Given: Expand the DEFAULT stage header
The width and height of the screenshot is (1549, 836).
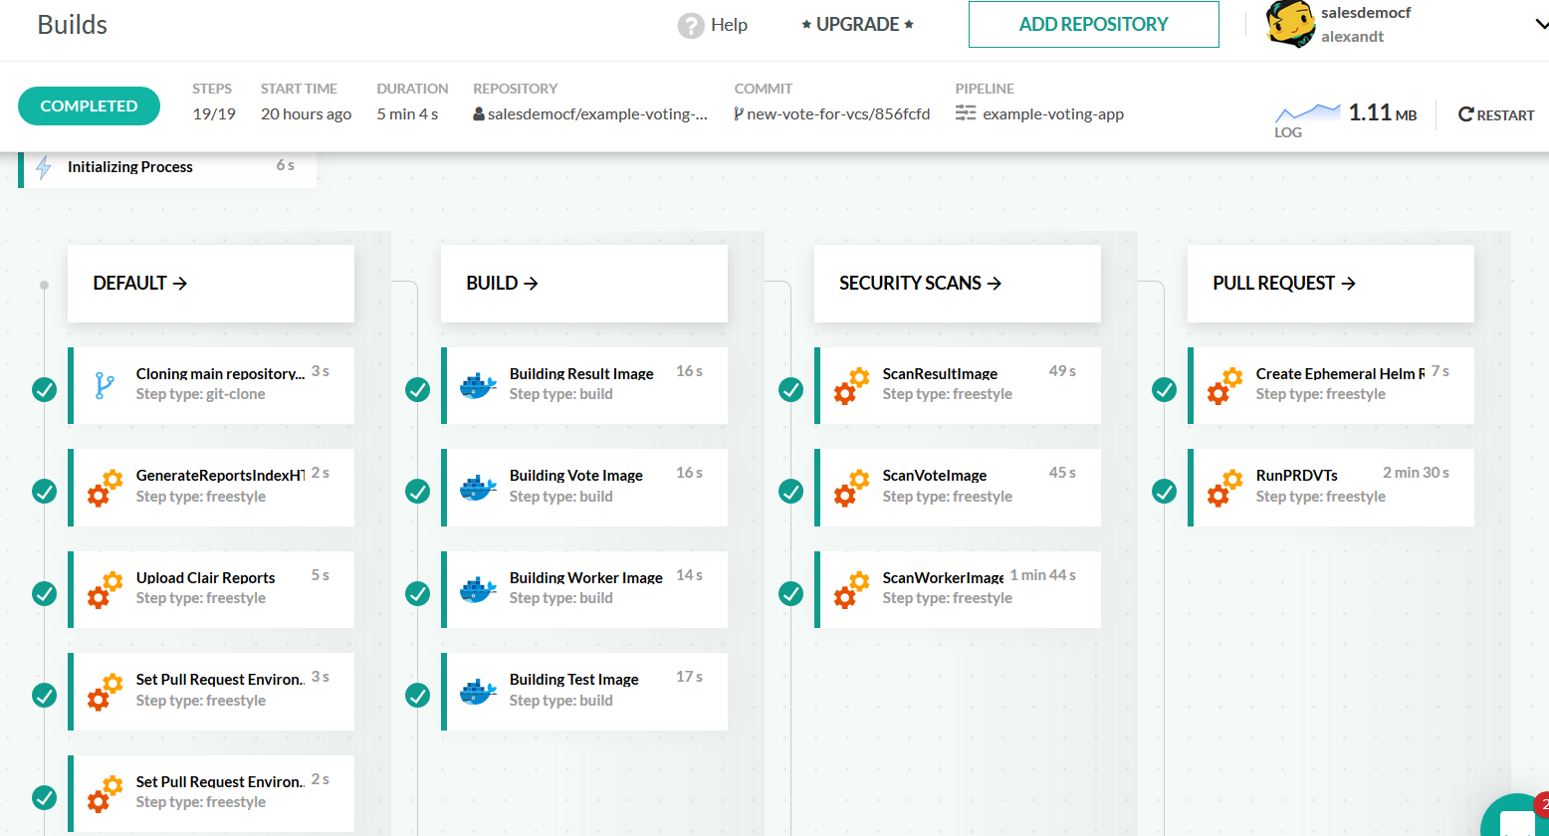Looking at the screenshot, I should click(140, 284).
